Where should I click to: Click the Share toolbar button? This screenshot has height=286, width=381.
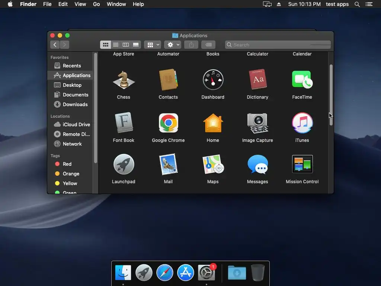[191, 45]
